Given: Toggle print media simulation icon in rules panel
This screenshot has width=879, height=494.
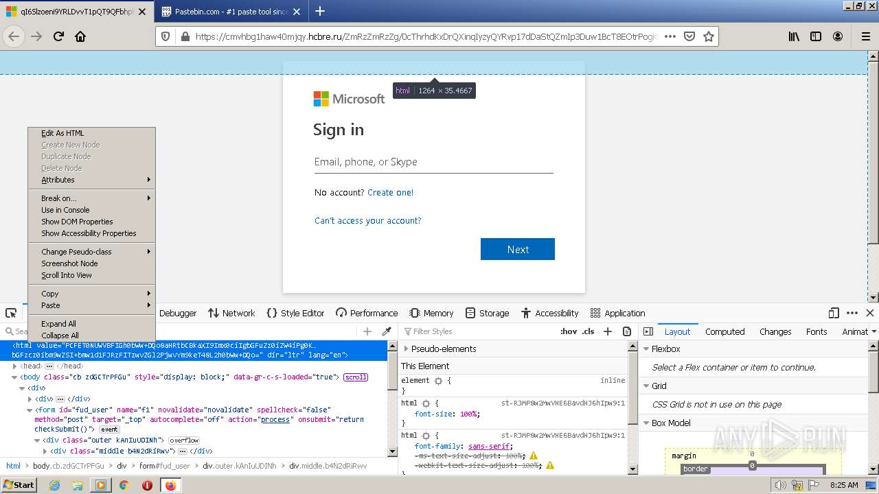Looking at the screenshot, I should [626, 331].
